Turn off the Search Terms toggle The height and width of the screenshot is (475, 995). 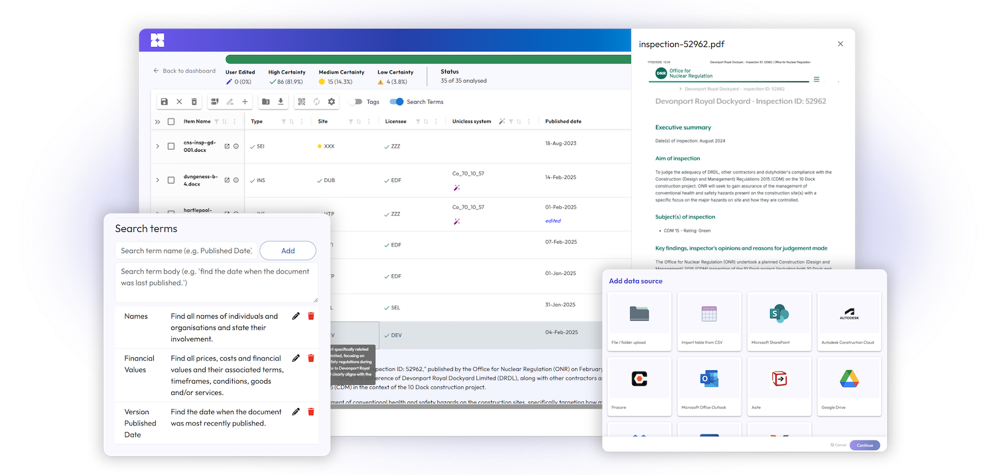(397, 102)
